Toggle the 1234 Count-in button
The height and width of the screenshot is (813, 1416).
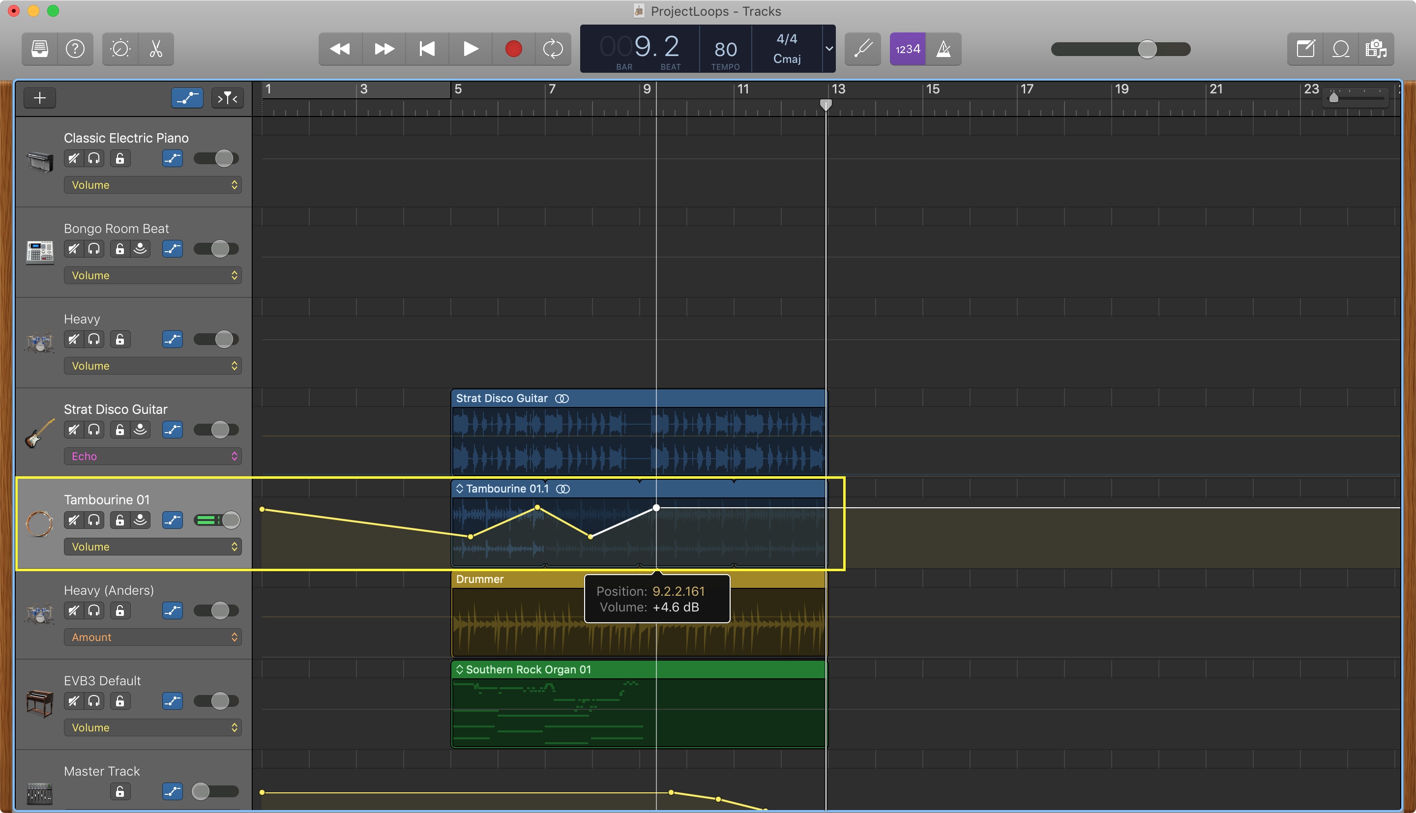(908, 49)
